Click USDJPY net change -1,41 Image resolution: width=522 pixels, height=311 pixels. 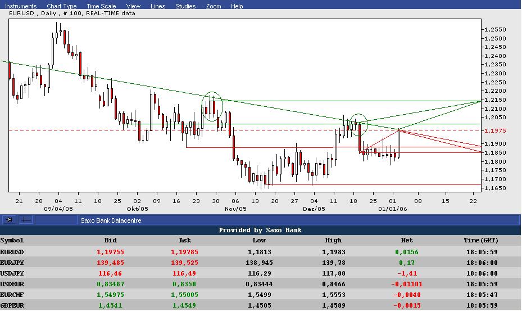point(407,273)
